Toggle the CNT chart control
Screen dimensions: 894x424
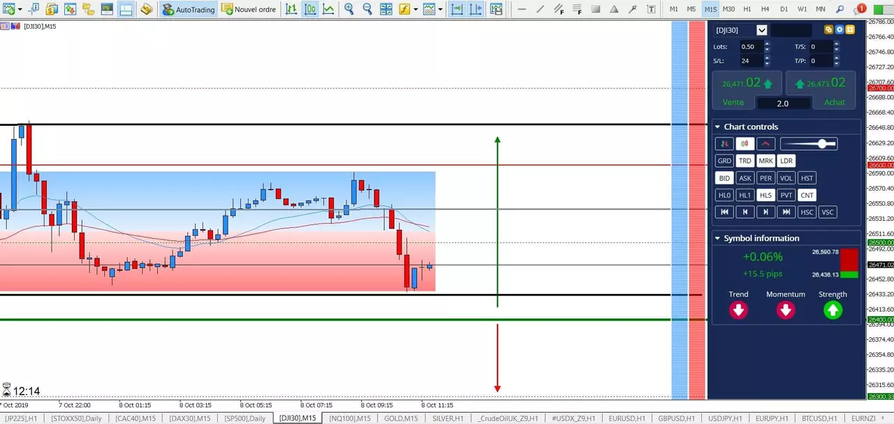pyautogui.click(x=807, y=196)
